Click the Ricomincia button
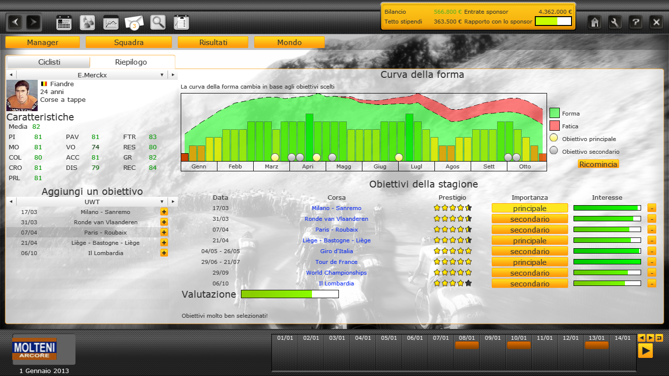669x376 pixels. coord(598,164)
